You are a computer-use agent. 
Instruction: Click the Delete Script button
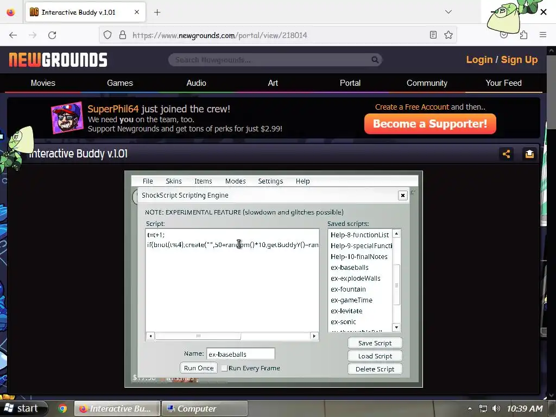(375, 369)
